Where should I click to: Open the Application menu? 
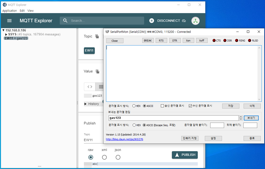click(x=9, y=11)
